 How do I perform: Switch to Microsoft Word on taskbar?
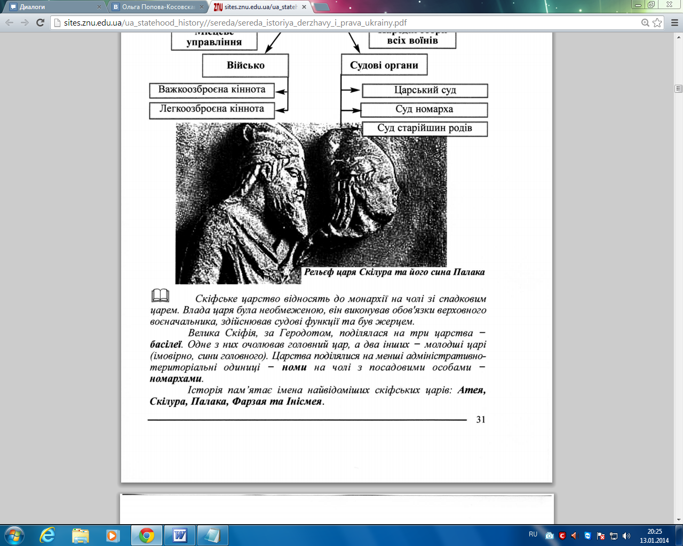tap(180, 535)
